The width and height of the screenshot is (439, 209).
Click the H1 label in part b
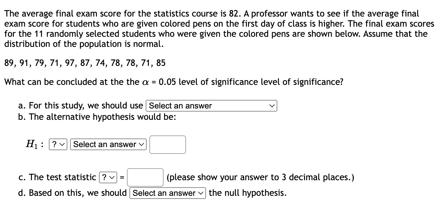(x=32, y=144)
